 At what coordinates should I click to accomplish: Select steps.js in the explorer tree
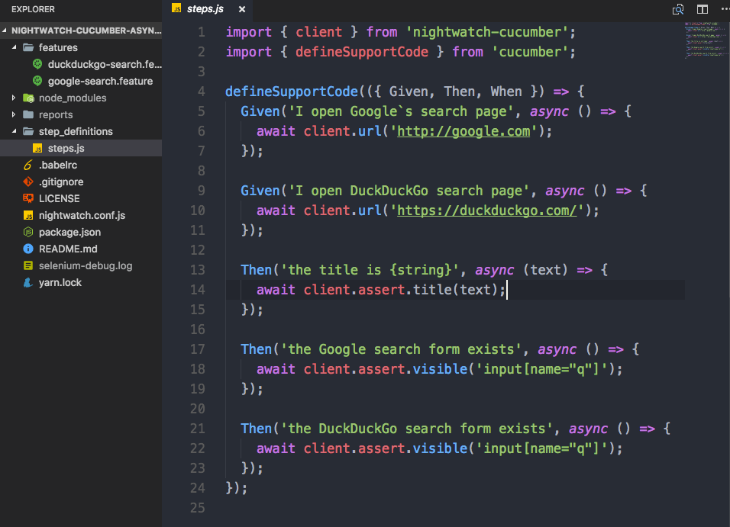[x=81, y=148]
